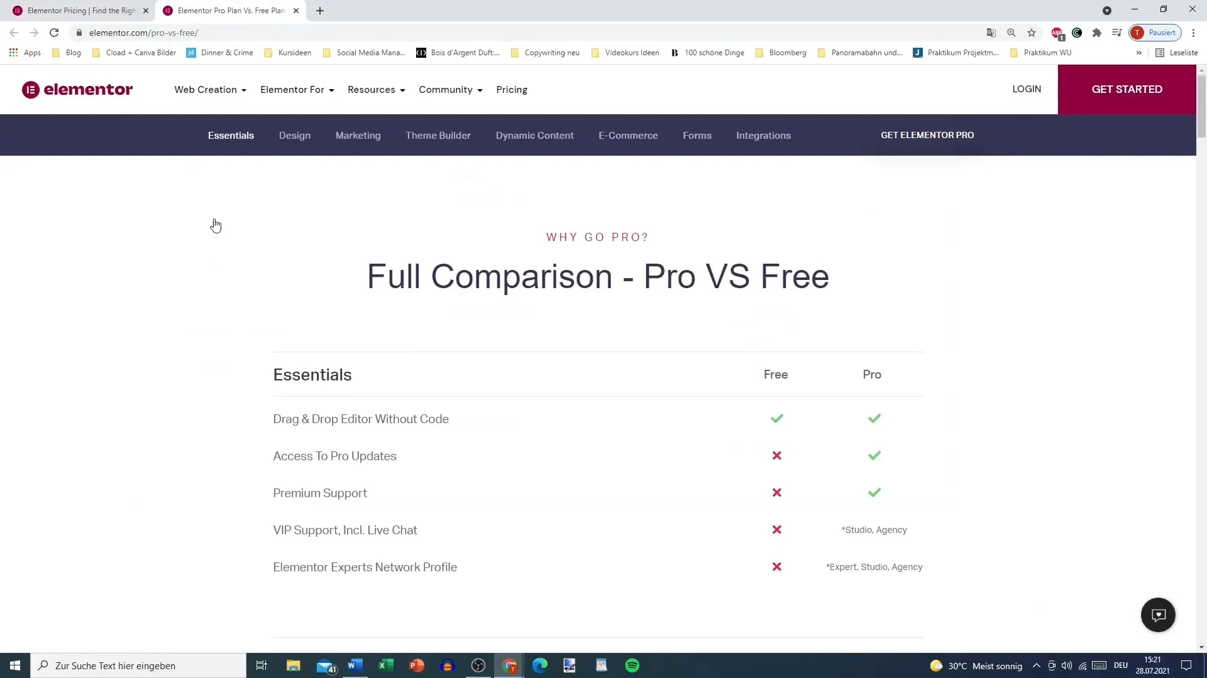
Task: Select Essentials section tab
Action: point(231,135)
